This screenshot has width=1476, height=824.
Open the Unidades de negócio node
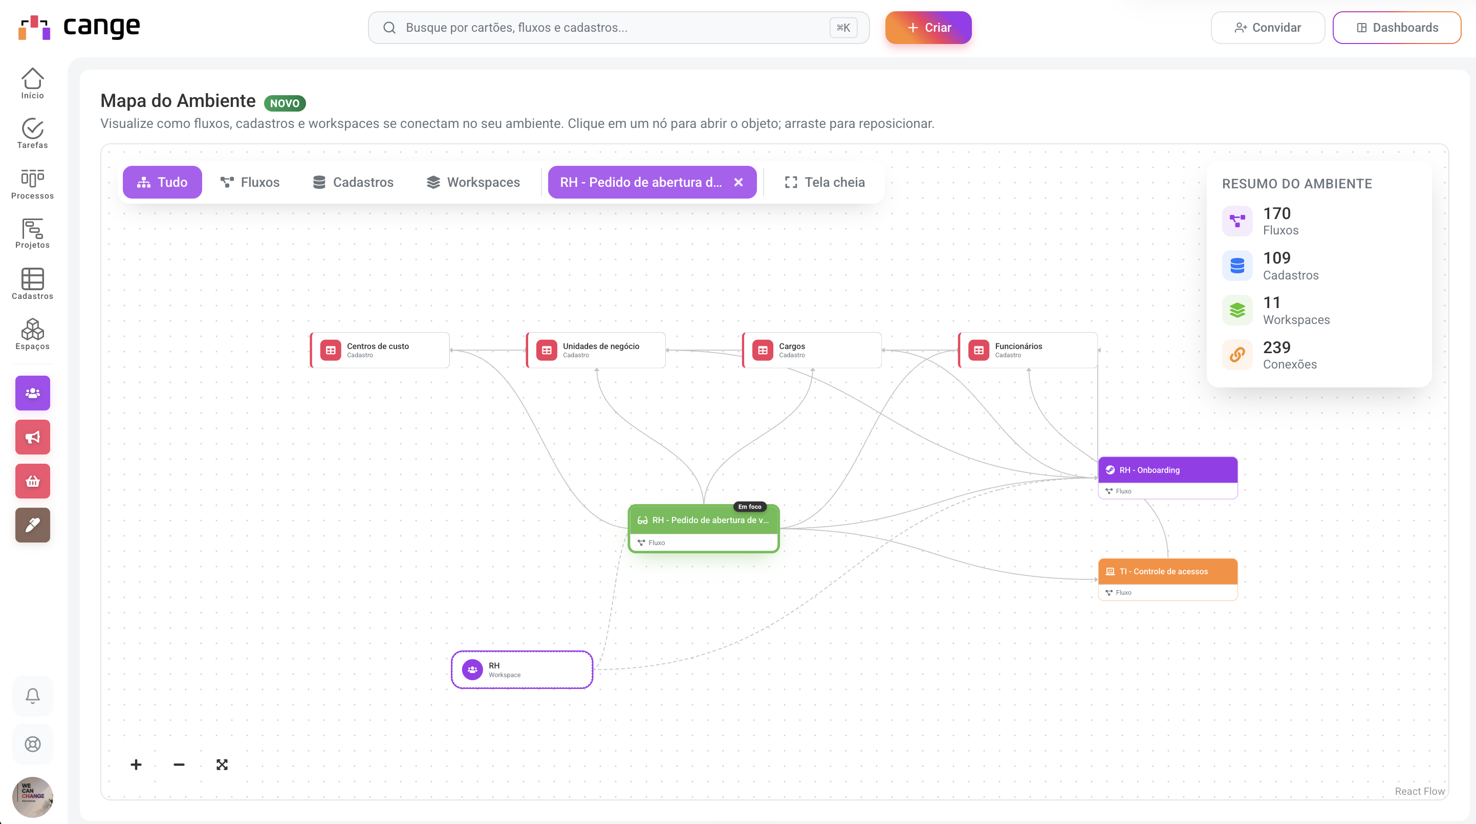(596, 350)
